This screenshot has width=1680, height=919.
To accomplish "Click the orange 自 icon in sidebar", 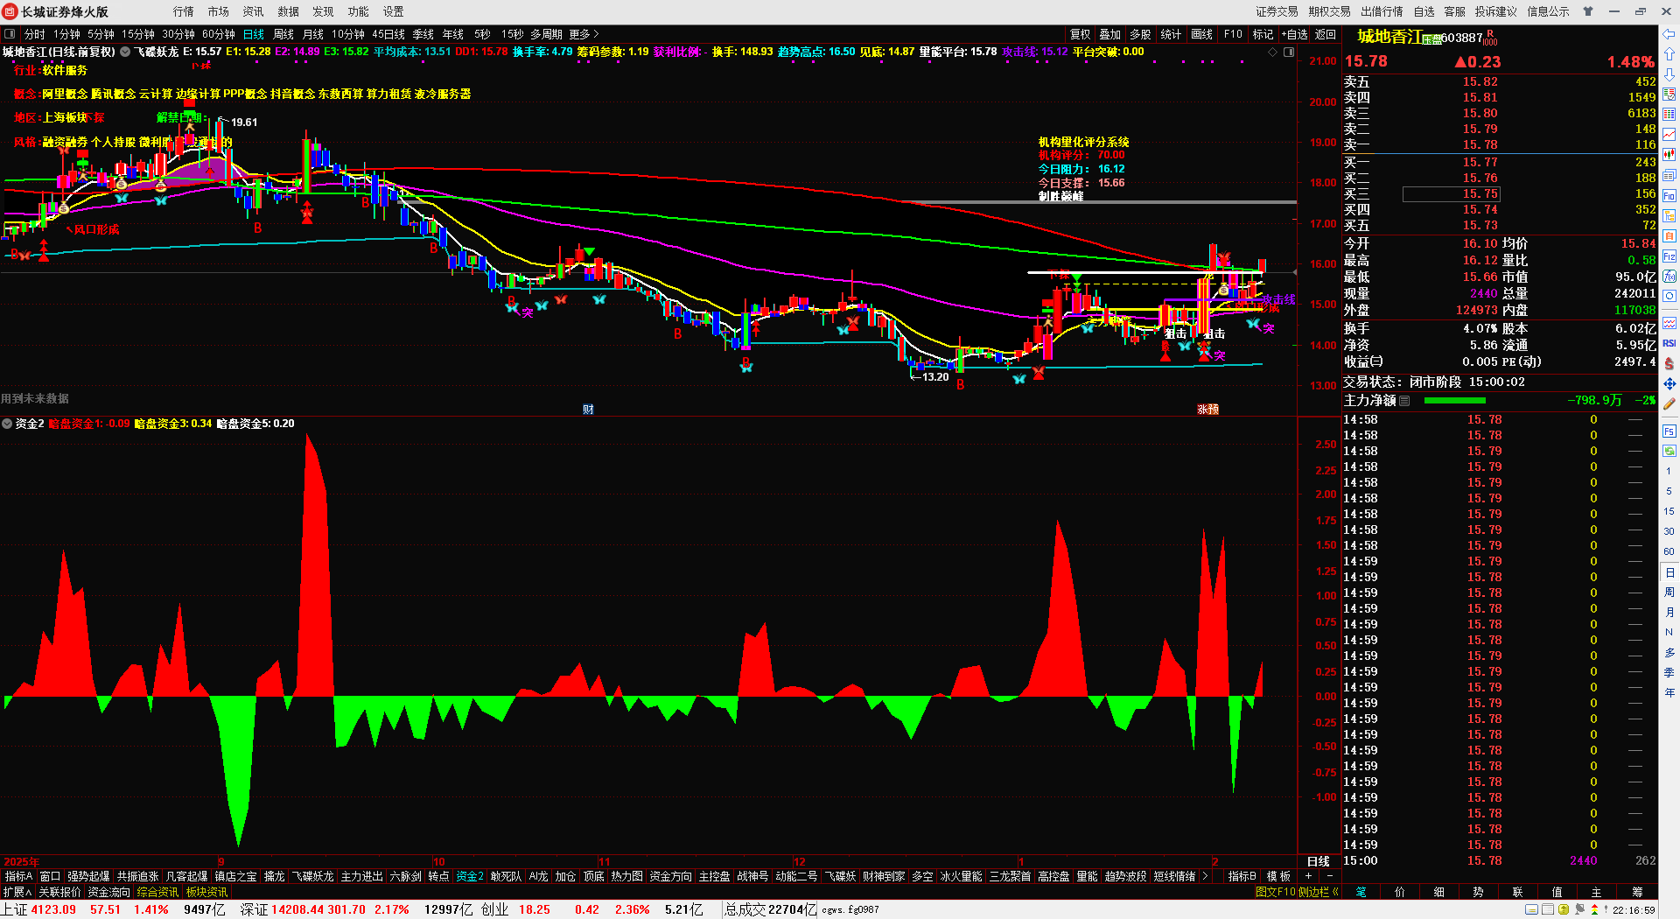I will click(1669, 235).
